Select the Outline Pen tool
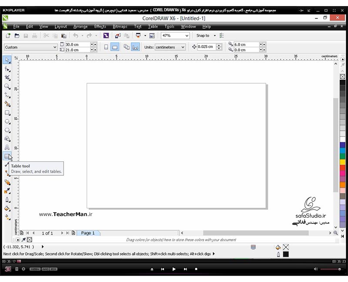 point(7,200)
